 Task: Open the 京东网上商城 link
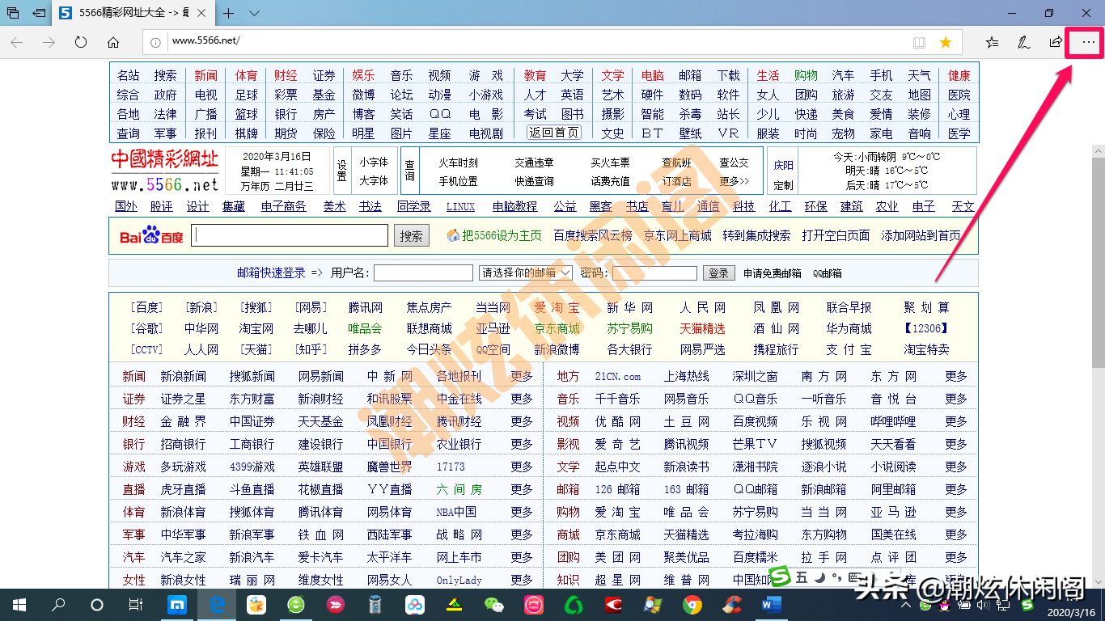(x=678, y=235)
